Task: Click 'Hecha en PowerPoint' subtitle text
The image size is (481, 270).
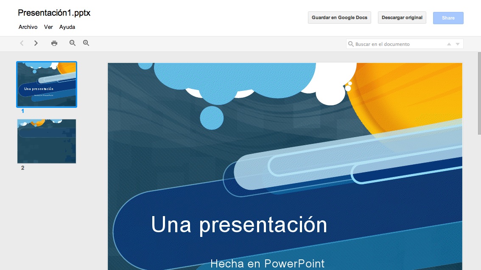Action: point(267,264)
